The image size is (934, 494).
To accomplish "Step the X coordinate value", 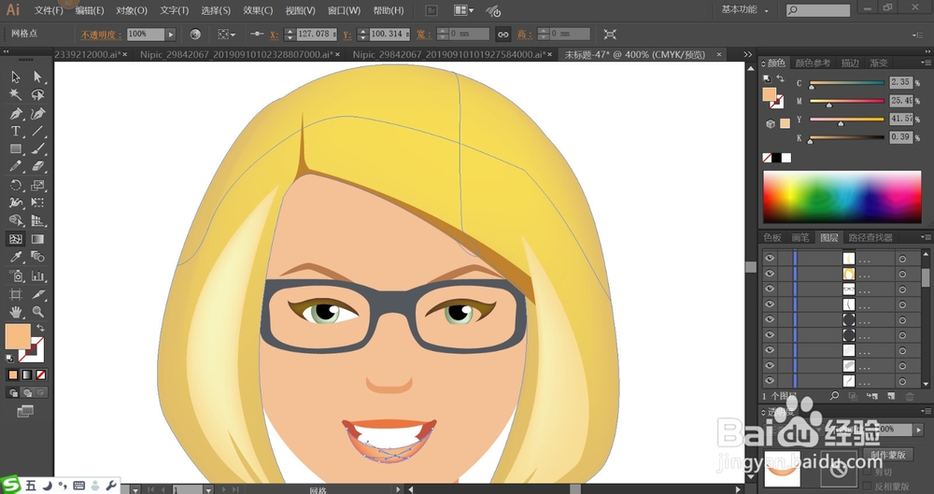I will pyautogui.click(x=290, y=35).
